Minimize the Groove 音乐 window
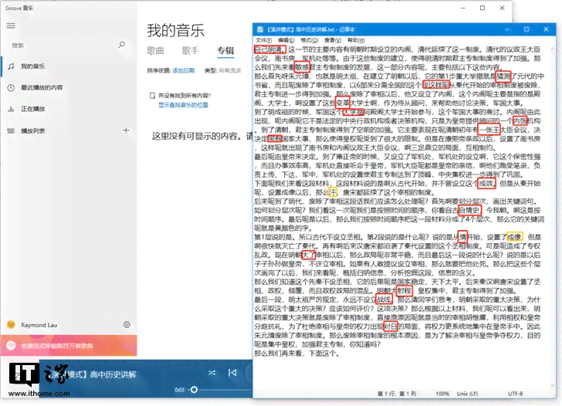Screen dimensions: 562x406 463,8
